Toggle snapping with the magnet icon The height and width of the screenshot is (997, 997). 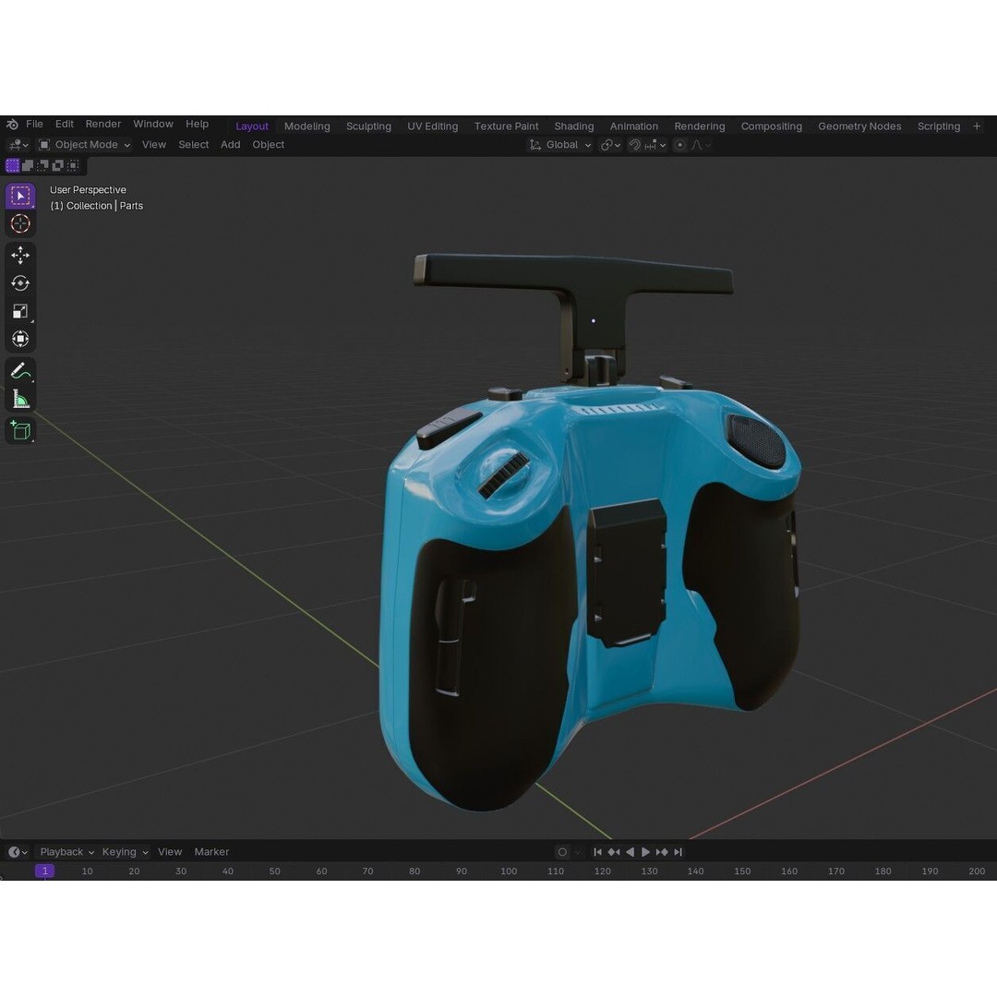point(634,145)
